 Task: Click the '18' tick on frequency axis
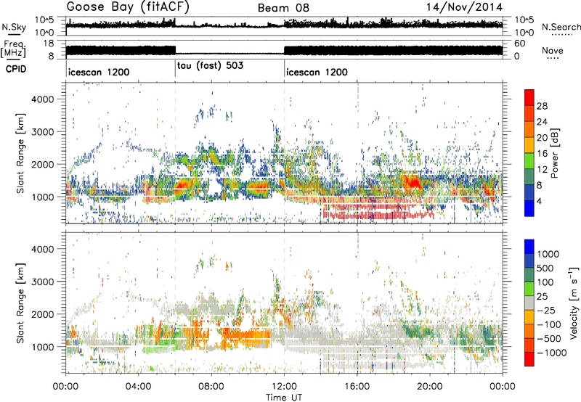pyautogui.click(x=48, y=44)
